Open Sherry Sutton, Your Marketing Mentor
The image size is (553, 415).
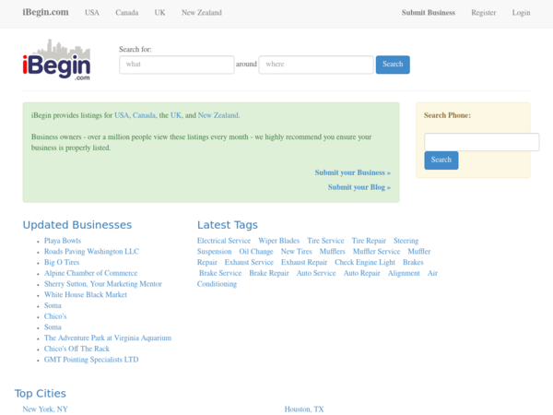[x=102, y=284]
